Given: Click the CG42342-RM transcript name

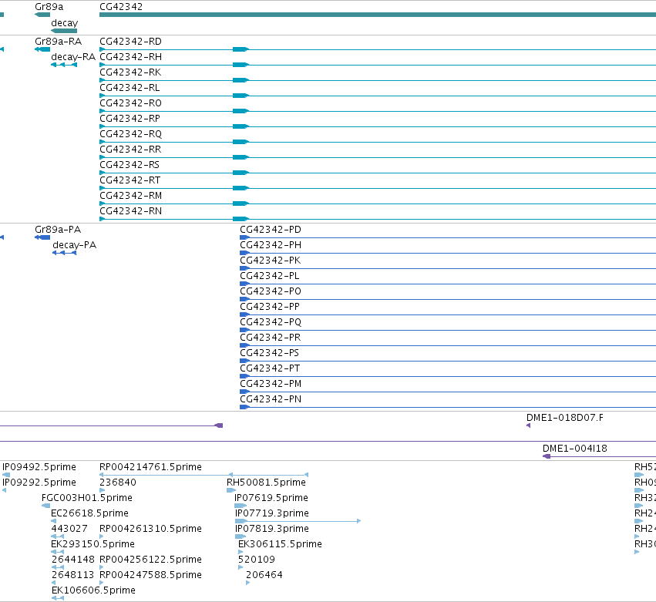Looking at the screenshot, I should (130, 196).
